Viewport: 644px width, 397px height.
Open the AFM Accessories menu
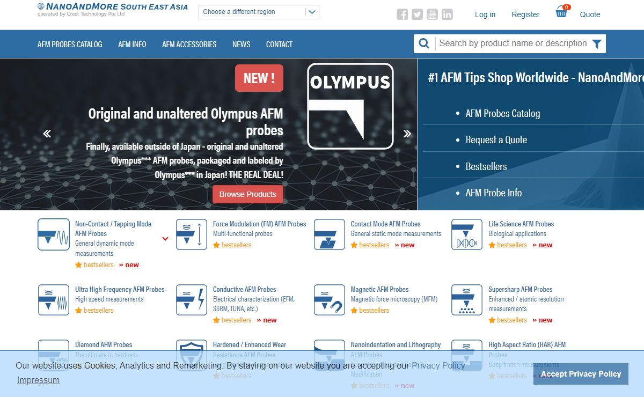189,45
